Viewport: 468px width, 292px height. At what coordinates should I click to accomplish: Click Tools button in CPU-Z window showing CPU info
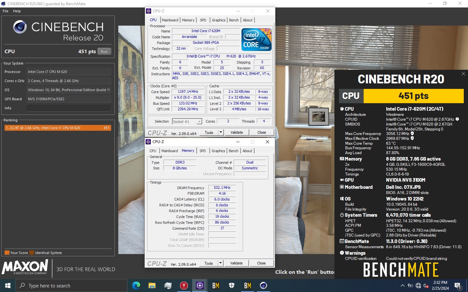click(209, 132)
